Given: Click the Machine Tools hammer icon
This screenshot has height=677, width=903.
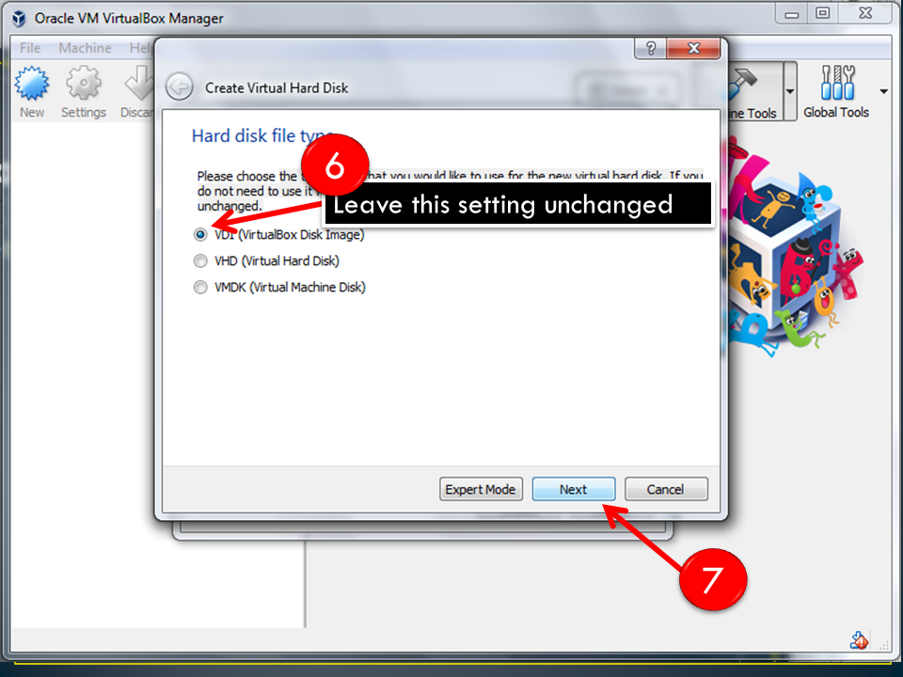Looking at the screenshot, I should 743,84.
